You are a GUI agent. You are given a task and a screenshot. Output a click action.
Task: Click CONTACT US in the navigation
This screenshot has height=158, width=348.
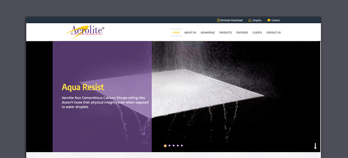coord(274,33)
